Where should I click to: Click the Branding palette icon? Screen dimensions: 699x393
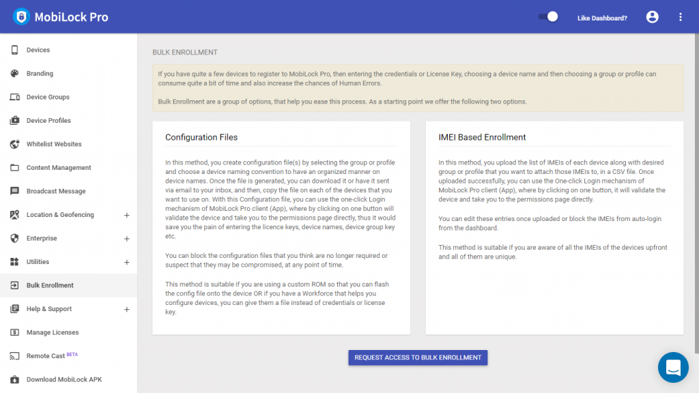tap(14, 74)
